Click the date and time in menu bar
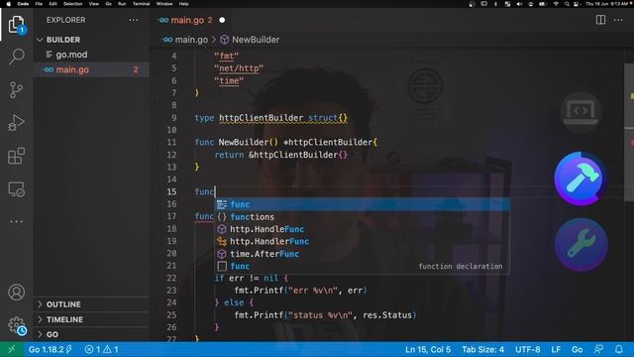Viewport: 634px width, 357px height. tap(607, 4)
